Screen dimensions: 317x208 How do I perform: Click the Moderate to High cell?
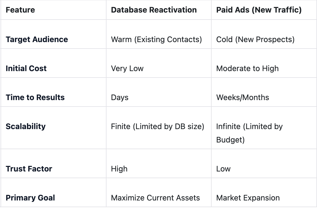(247, 68)
